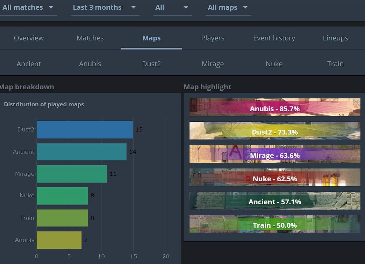The image size is (365, 264).
Task: Open the All matches dropdown
Action: tap(28, 8)
